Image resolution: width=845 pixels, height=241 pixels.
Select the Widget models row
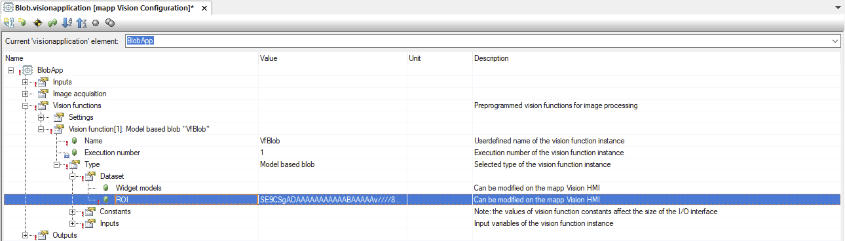coord(423,188)
